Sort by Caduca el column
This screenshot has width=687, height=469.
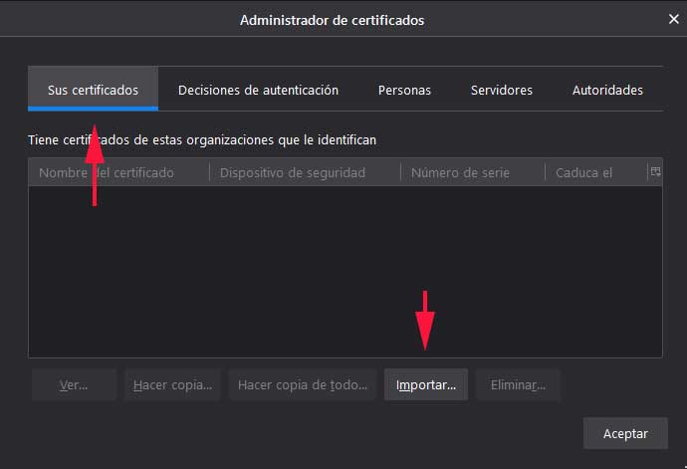point(595,172)
